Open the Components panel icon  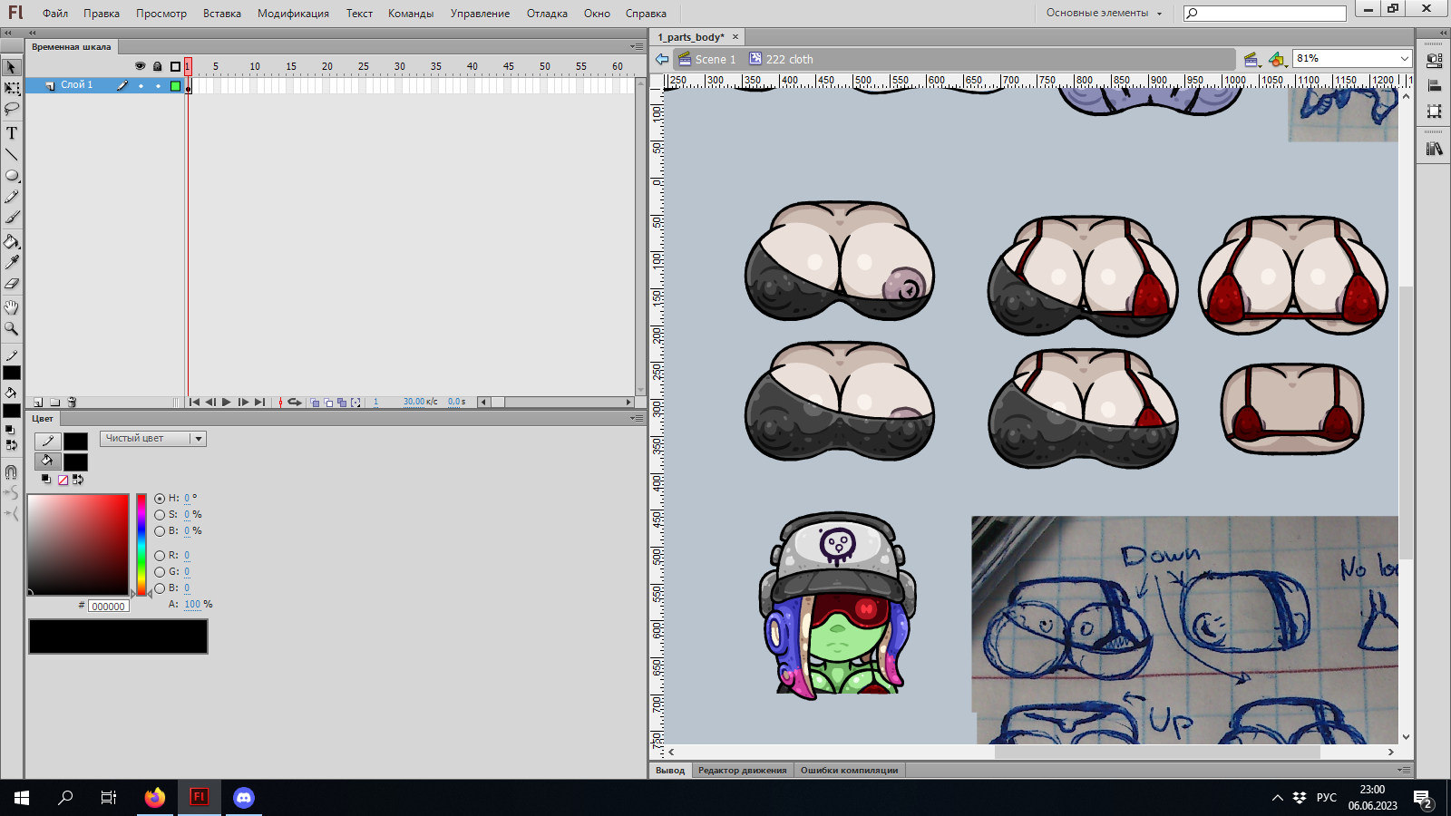[x=1434, y=61]
